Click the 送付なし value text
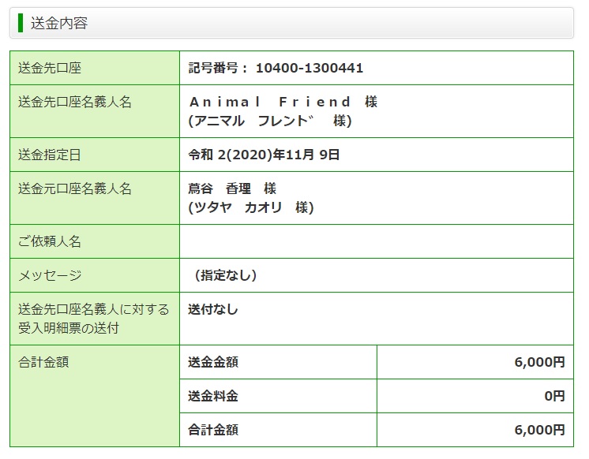 click(213, 309)
